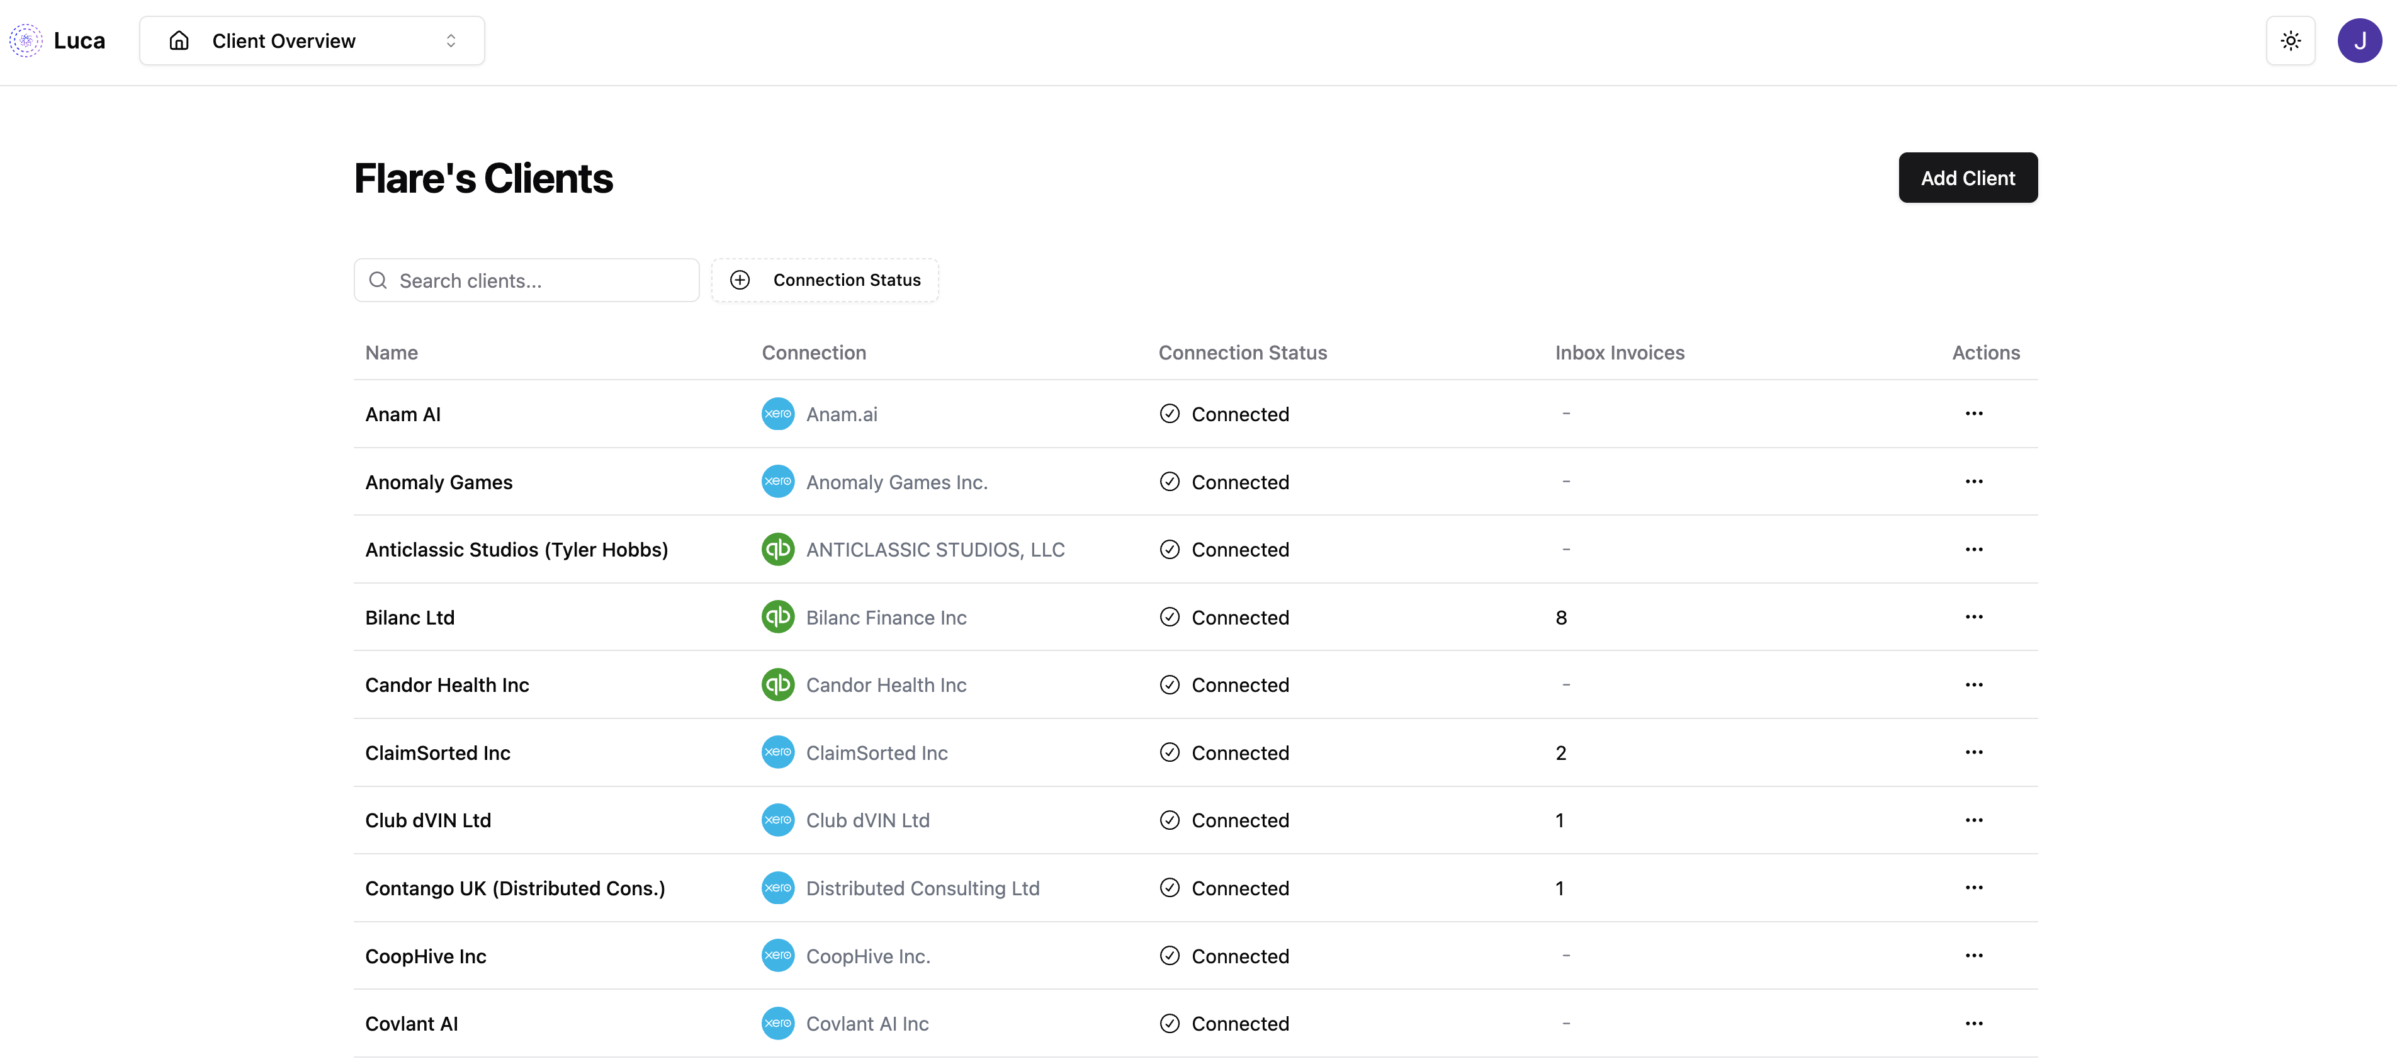Click the Luca logo icon

pyautogui.click(x=26, y=41)
